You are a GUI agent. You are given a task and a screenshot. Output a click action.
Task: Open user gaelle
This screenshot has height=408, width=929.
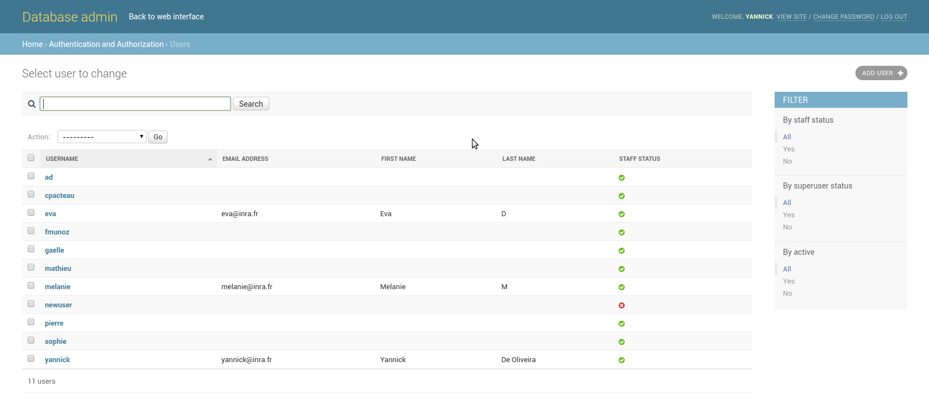(x=54, y=250)
